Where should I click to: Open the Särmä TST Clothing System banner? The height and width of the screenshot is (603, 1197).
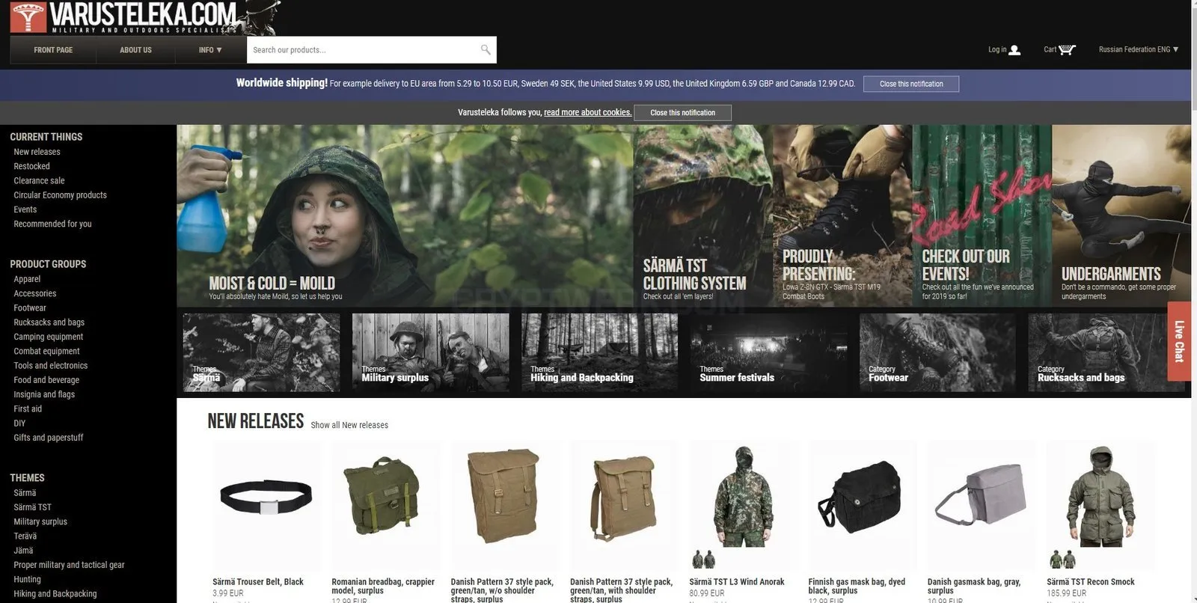pos(702,215)
